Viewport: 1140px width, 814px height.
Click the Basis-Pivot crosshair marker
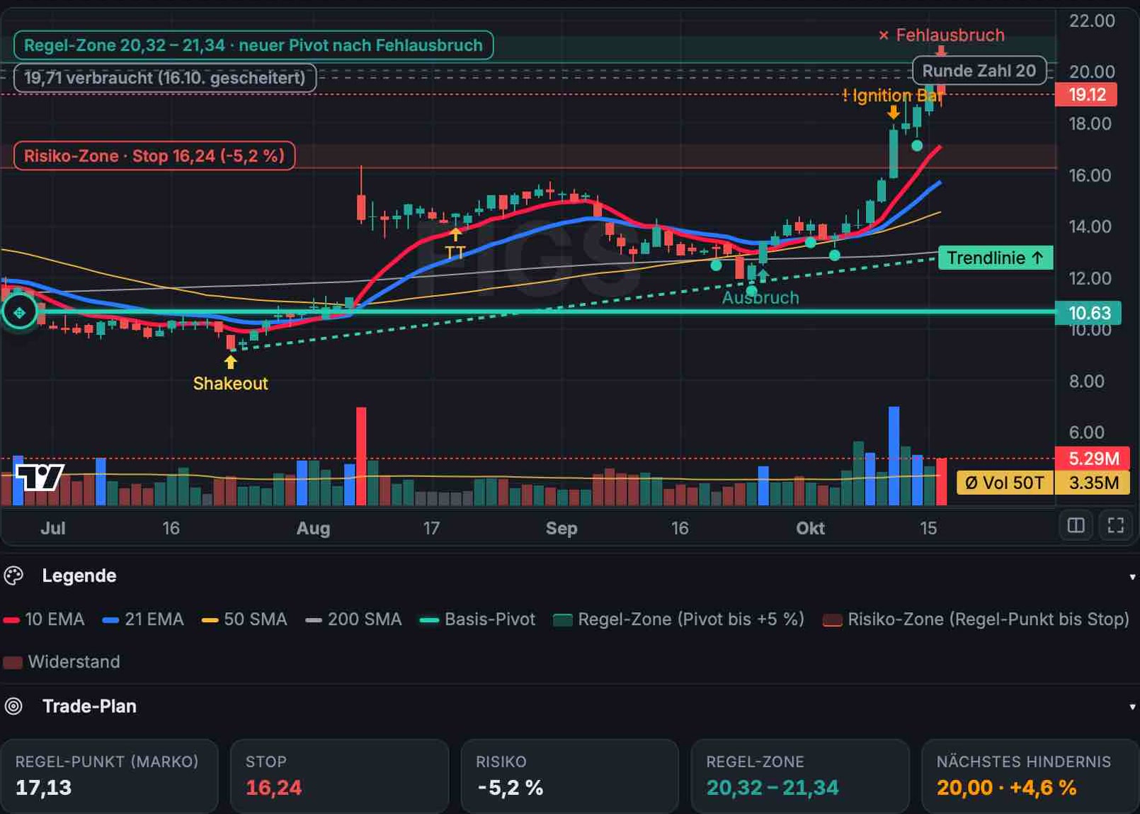tap(19, 312)
